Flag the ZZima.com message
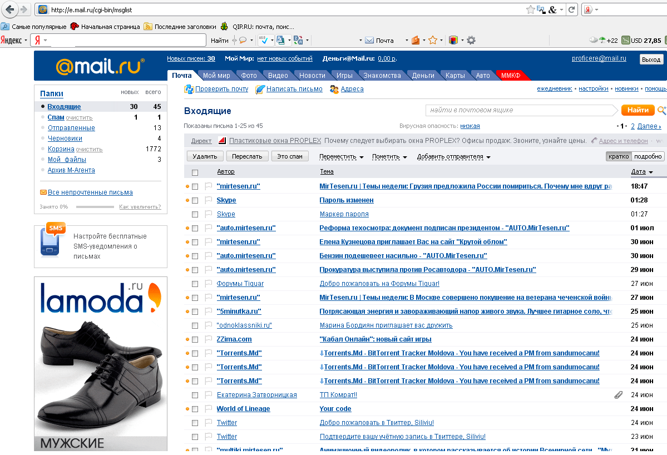Viewport: 667px width, 455px height. coord(209,339)
